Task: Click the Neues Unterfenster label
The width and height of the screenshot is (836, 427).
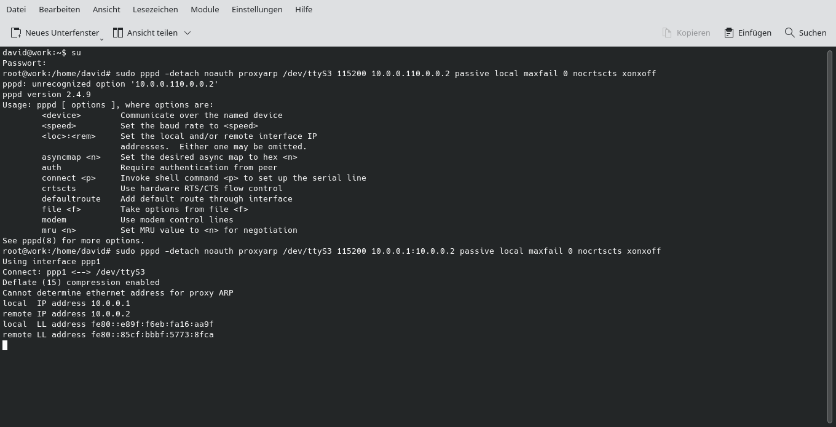Action: point(61,33)
